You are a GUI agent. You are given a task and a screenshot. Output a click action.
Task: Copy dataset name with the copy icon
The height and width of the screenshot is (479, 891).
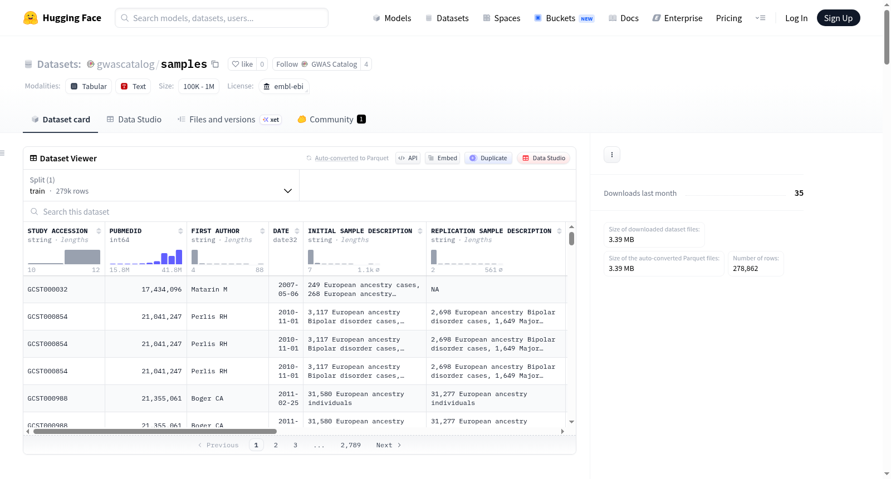pos(215,64)
